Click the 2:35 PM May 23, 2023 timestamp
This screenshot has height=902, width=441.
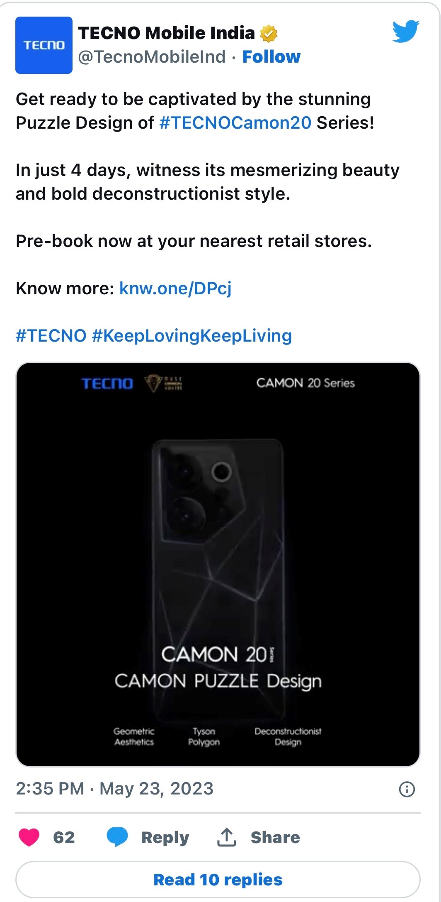(x=114, y=789)
